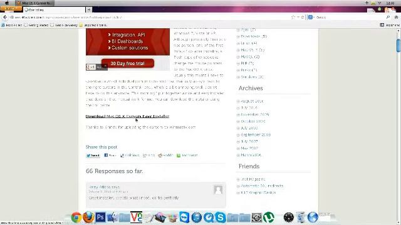
Task: Open the May 2007 archive
Action: 249,148
